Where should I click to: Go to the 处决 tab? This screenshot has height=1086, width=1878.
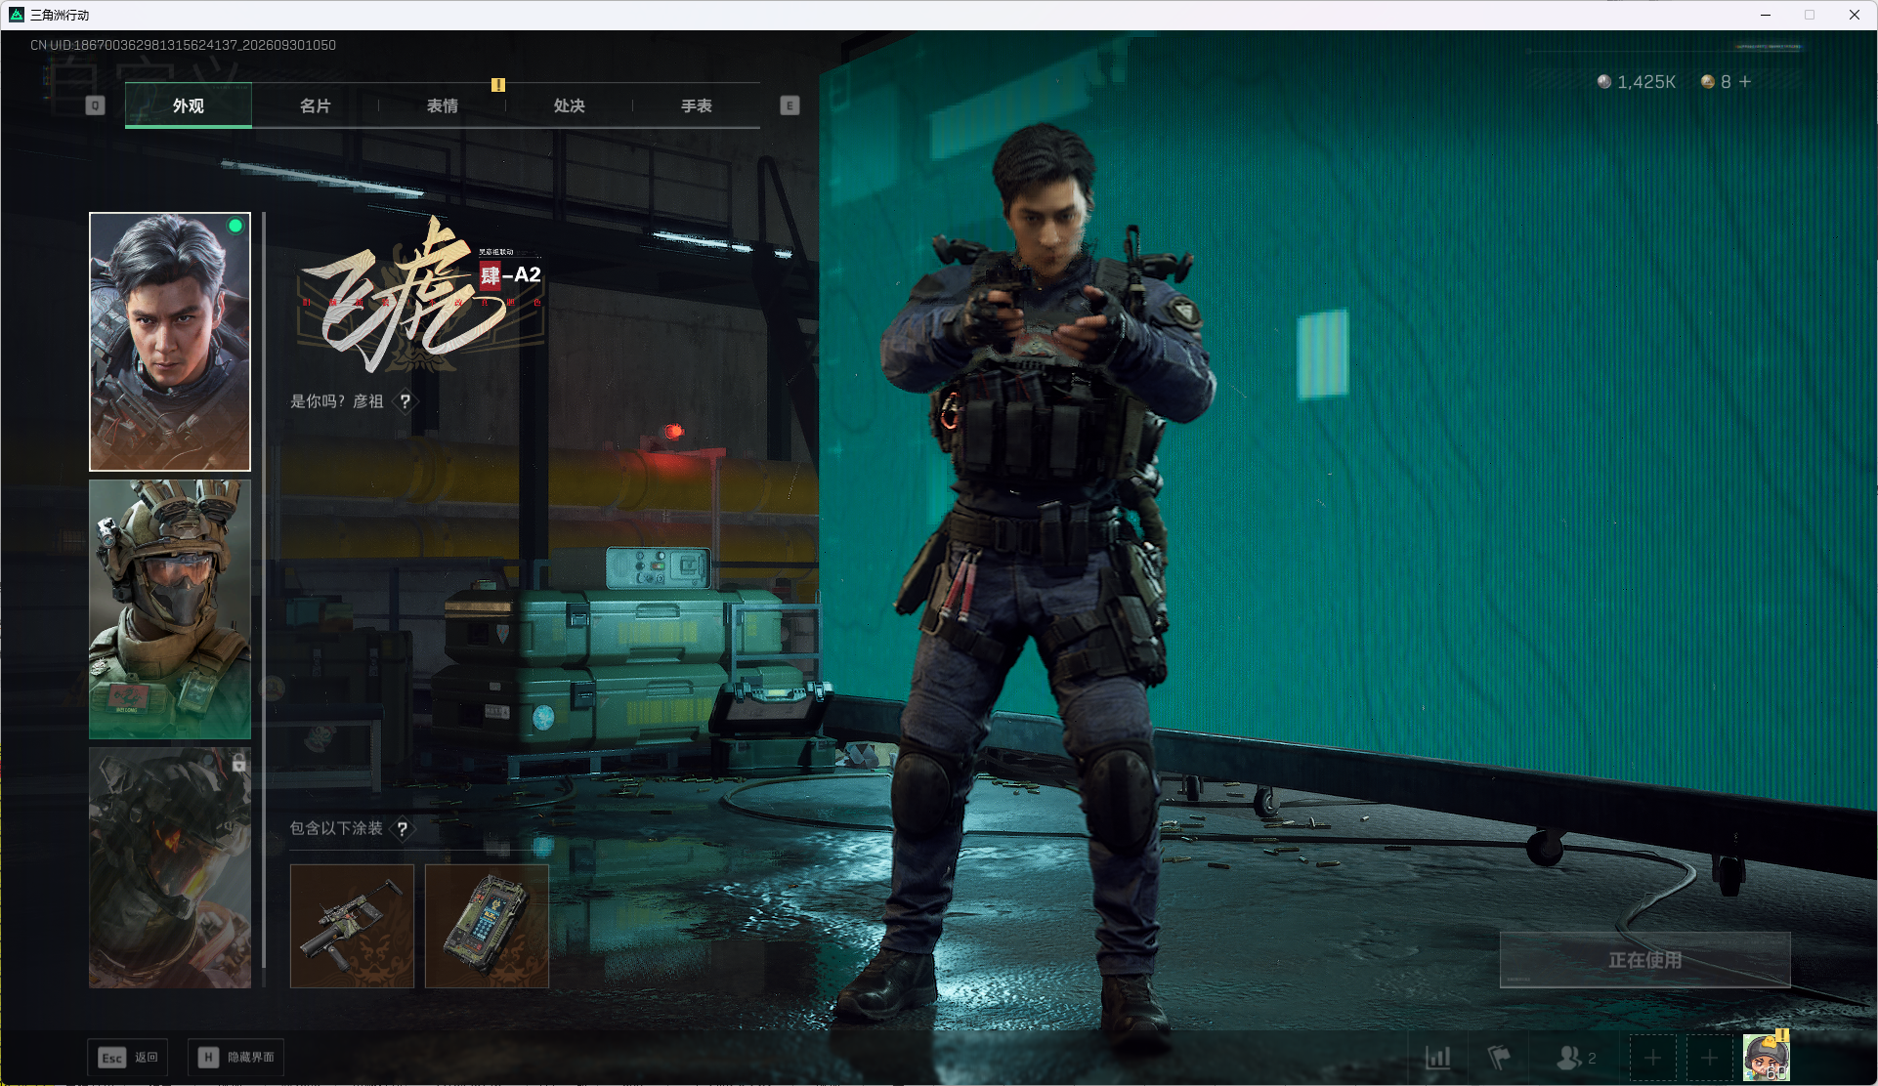(569, 105)
